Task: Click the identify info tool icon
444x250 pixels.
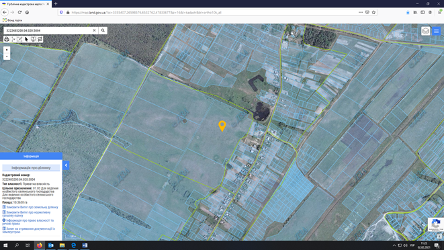Action: [33, 39]
